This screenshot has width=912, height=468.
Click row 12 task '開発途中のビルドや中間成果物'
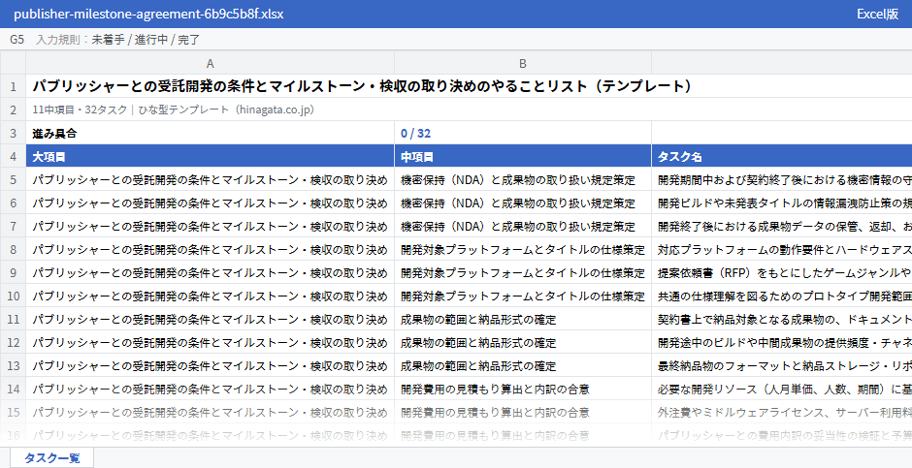tap(782, 342)
